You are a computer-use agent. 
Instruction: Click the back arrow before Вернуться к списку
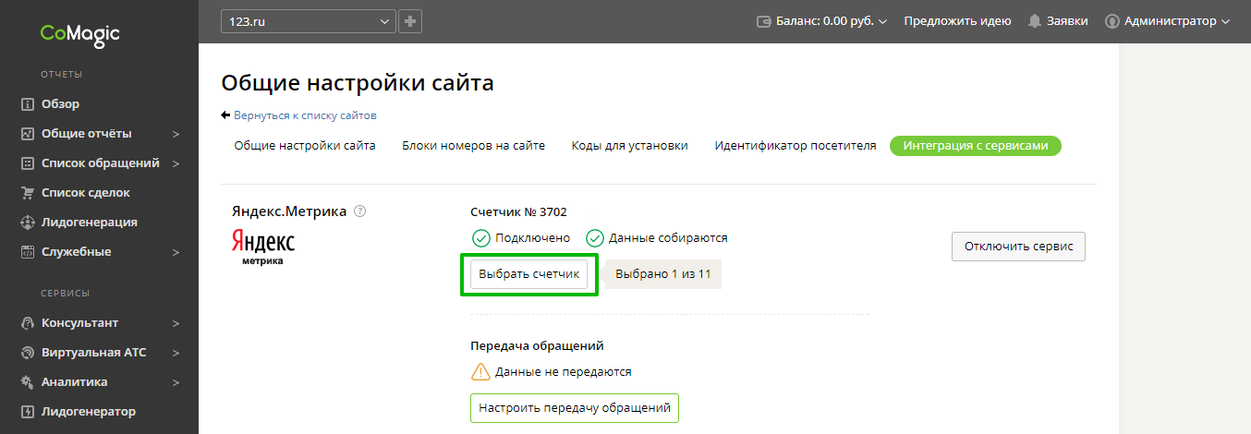pos(225,115)
